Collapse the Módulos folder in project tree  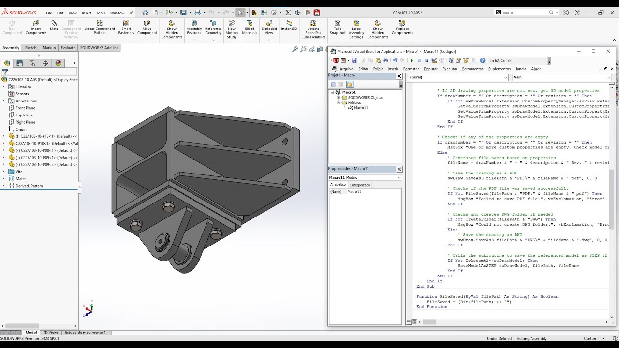(x=339, y=102)
